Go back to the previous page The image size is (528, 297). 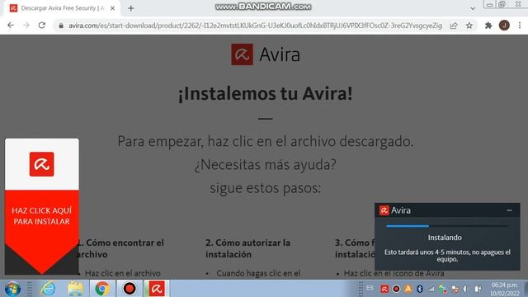11,26
